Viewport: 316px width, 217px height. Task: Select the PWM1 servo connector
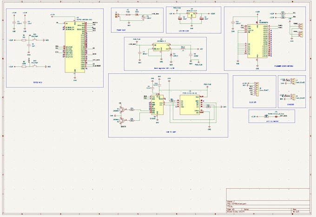click(x=301, y=34)
